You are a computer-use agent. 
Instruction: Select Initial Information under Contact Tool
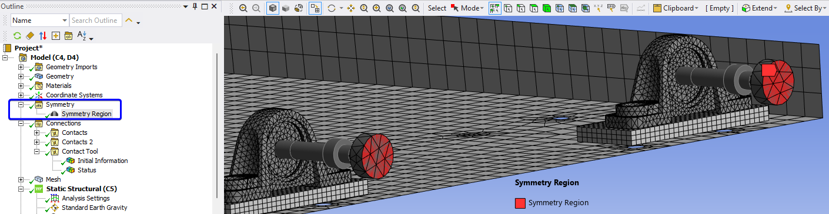click(103, 161)
